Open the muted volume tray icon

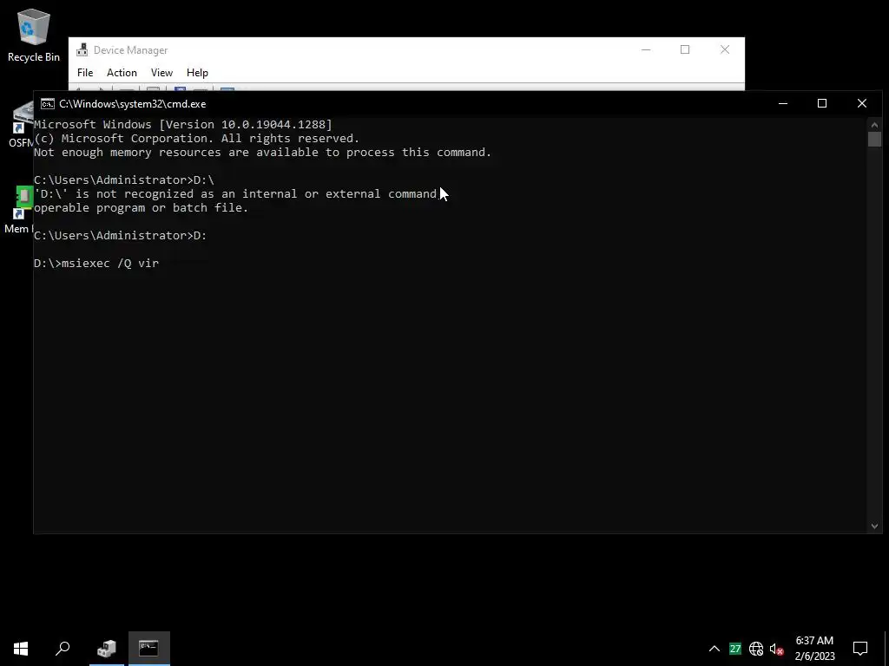click(x=777, y=649)
